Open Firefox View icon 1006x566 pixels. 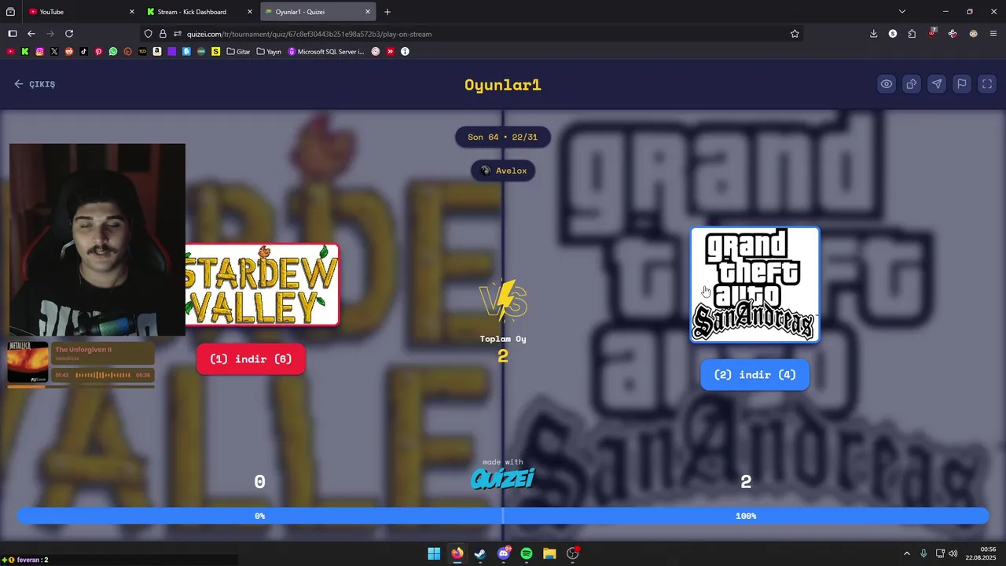[x=10, y=12]
